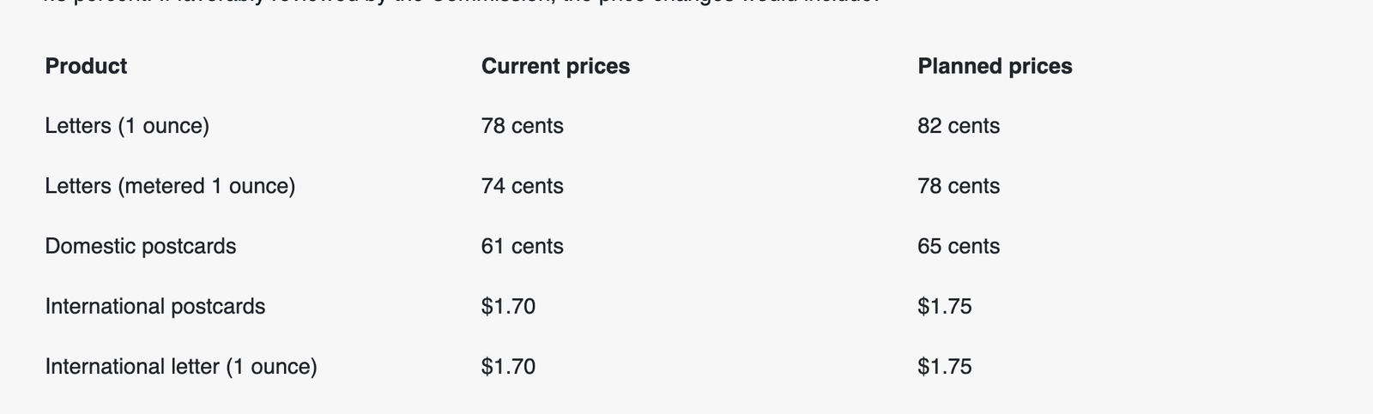This screenshot has height=414, width=1373.
Task: Click the Current prices column header
Action: 555,66
